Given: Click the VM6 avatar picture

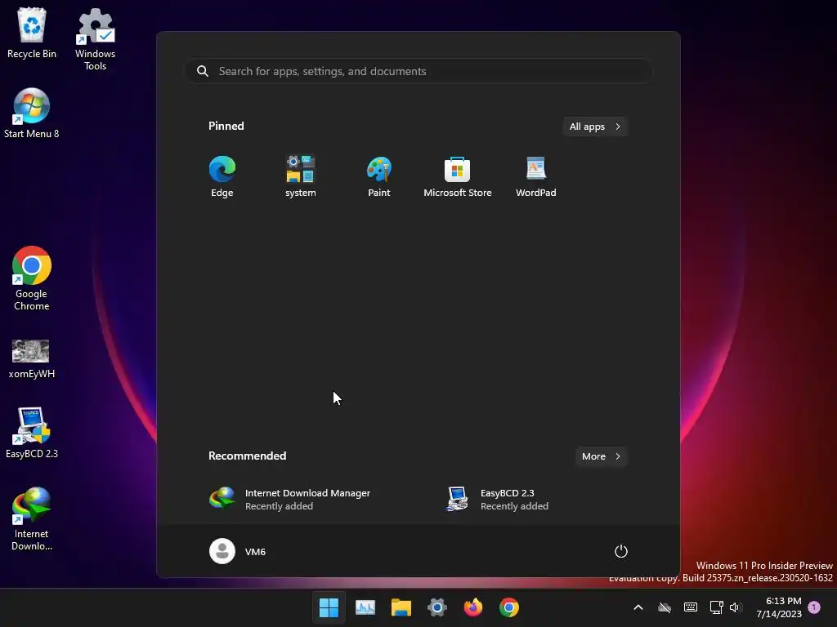Looking at the screenshot, I should pos(222,551).
